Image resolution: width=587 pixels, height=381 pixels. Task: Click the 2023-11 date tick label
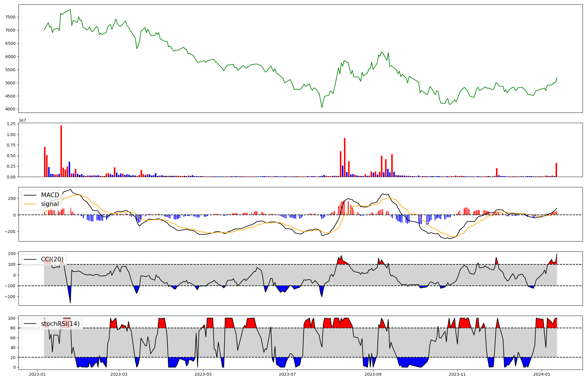(x=457, y=374)
